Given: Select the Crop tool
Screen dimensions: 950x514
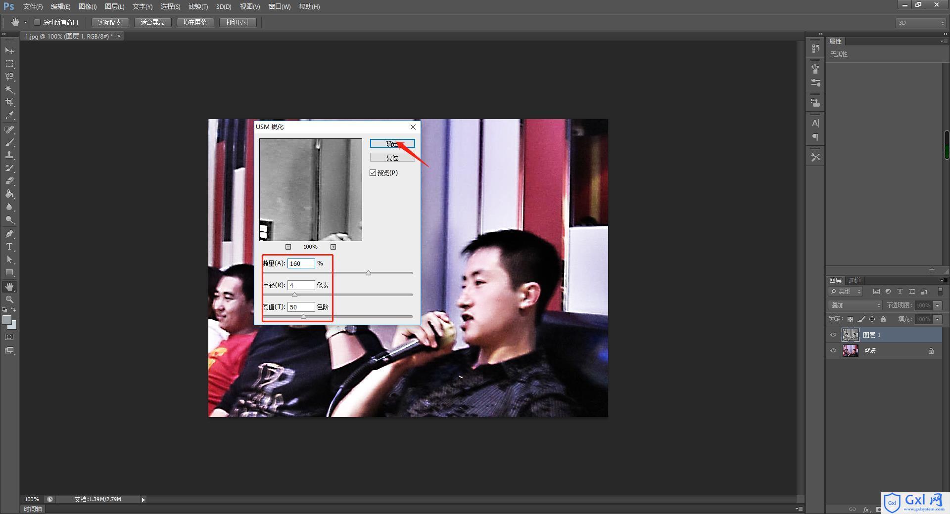Looking at the screenshot, I should (9, 102).
